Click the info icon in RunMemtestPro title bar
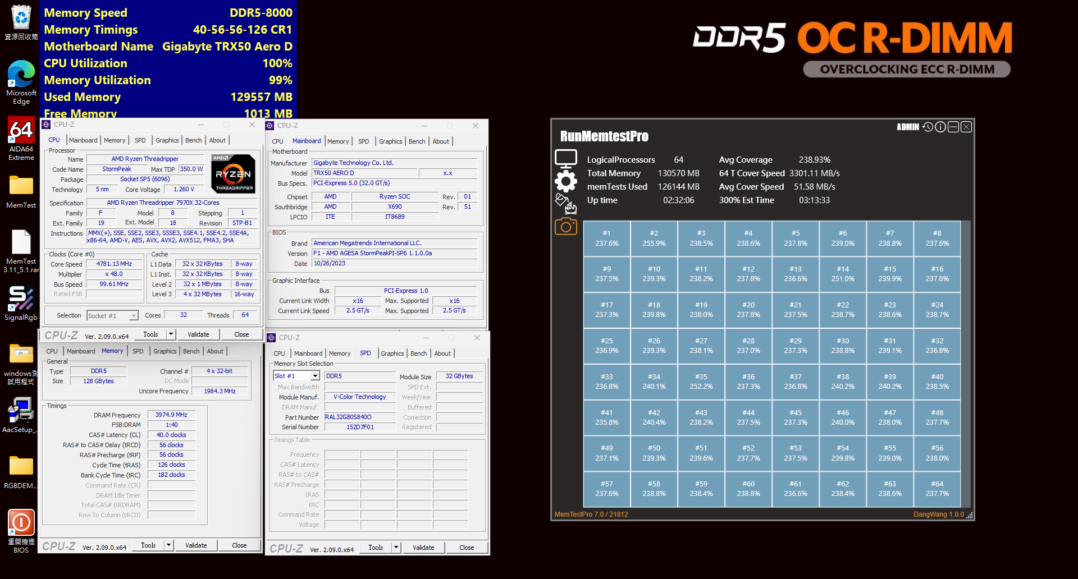Viewport: 1078px width, 579px height. 940,127
